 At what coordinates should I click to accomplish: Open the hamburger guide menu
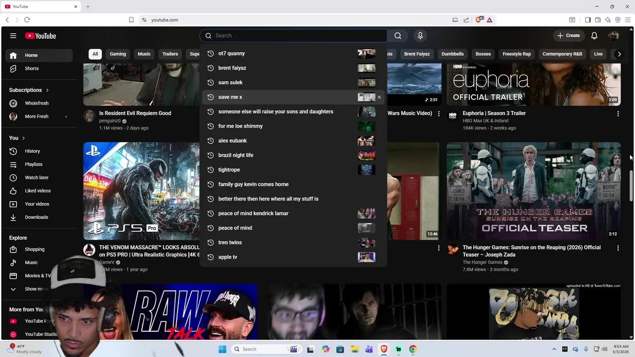[13, 35]
